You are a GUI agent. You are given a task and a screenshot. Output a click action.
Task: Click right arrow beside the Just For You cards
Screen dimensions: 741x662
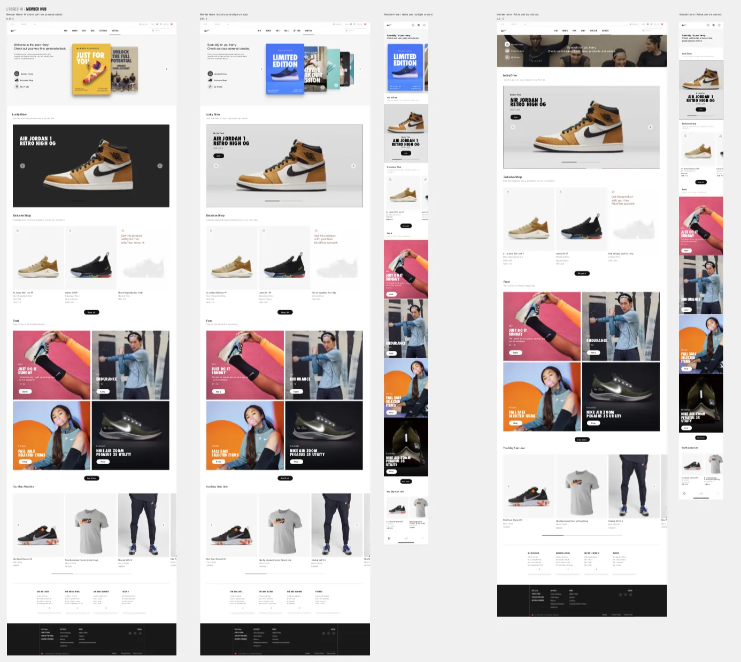(x=166, y=68)
